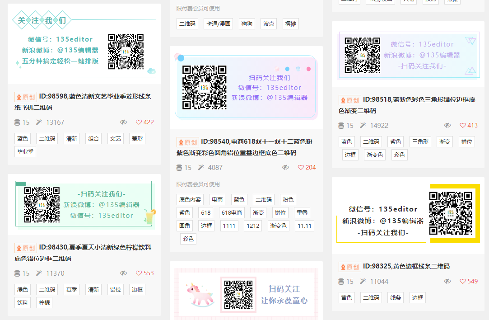Image resolution: width=489 pixels, height=320 pixels.
Task: Click coin stack icon on ID:98598 card
Action: pos(17,122)
